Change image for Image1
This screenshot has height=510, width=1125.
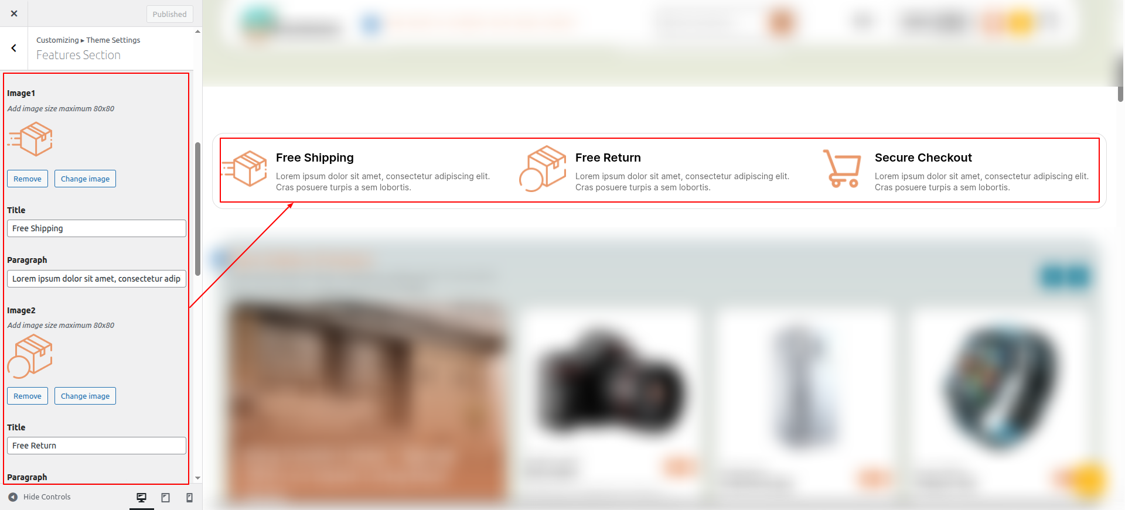coord(85,179)
